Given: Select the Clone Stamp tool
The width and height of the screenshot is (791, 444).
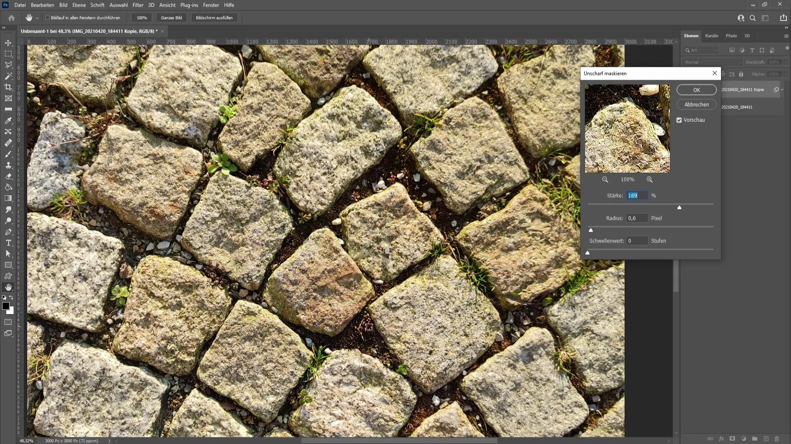Looking at the screenshot, I should pyautogui.click(x=8, y=165).
